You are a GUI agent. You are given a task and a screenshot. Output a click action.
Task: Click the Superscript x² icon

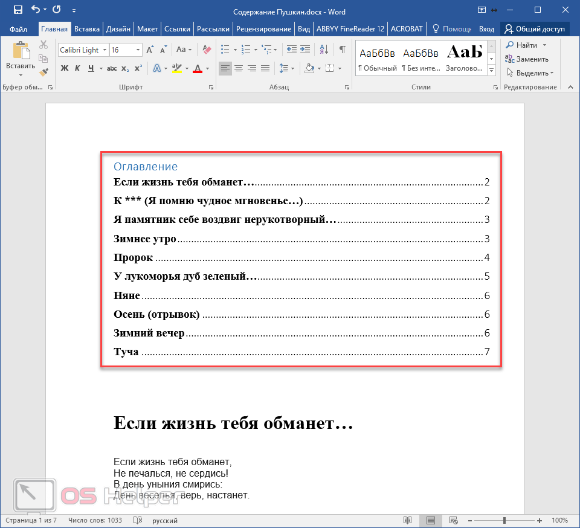pyautogui.click(x=138, y=68)
